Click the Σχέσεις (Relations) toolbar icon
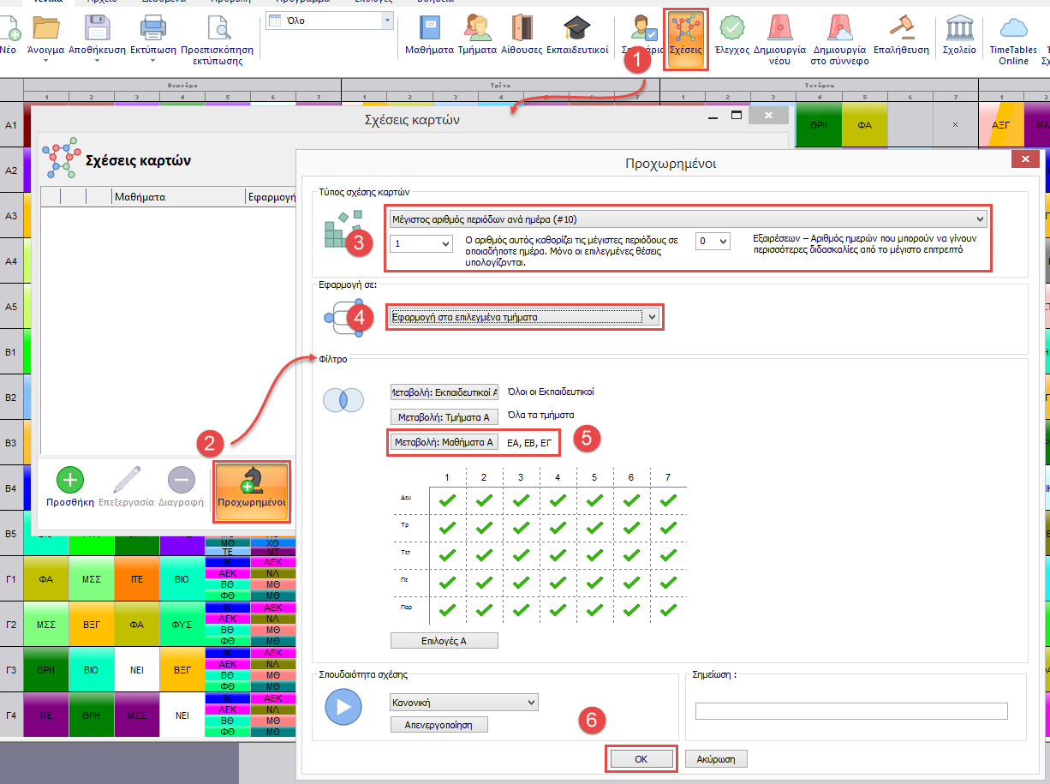Viewport: 1050px width, 784px height. tap(685, 34)
